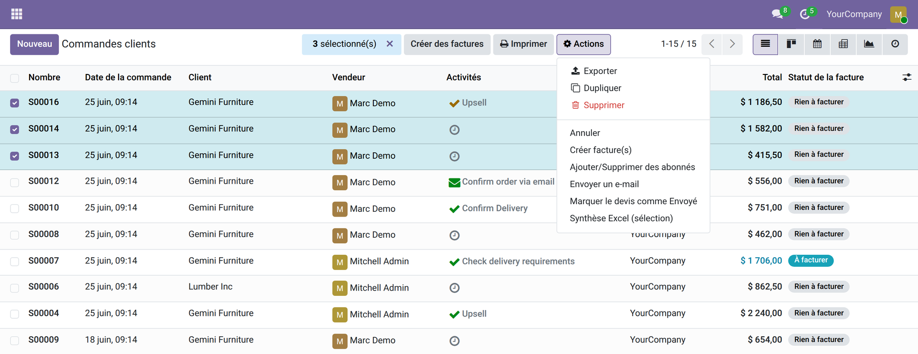918x354 pixels.
Task: Open Check delivery requirements activity
Action: coord(512,261)
